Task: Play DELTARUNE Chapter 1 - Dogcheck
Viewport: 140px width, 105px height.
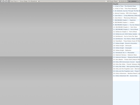Action: point(126,20)
